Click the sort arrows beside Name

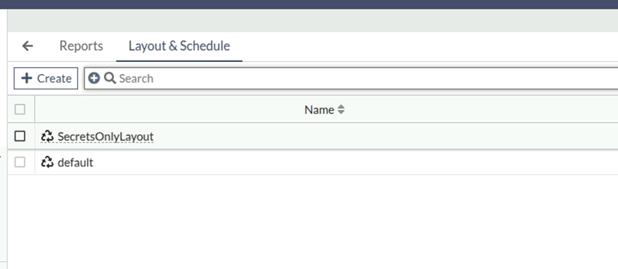pos(341,110)
